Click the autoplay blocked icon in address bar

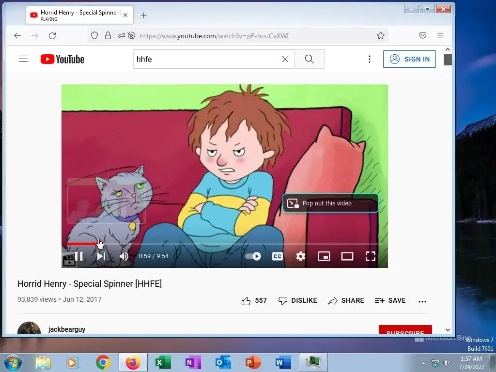(x=132, y=35)
